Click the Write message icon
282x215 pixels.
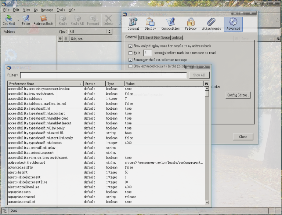click(26, 20)
